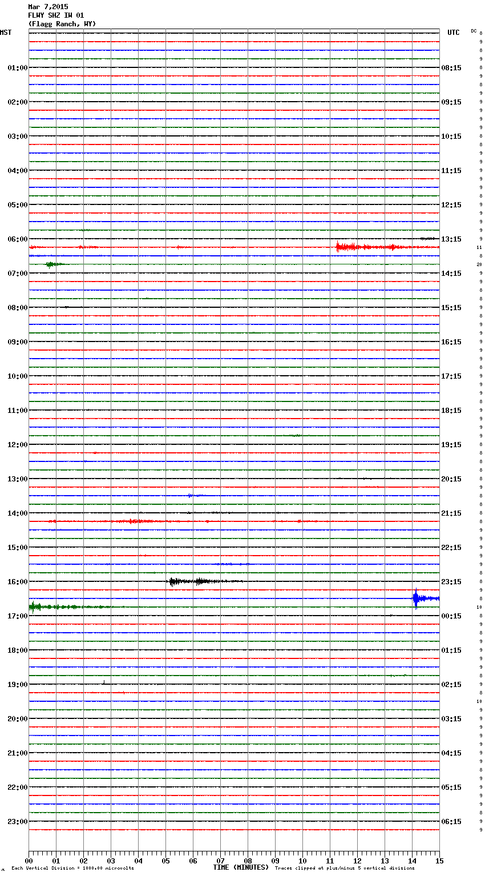Click the DC column header
This screenshot has width=485, height=876.
[x=474, y=31]
